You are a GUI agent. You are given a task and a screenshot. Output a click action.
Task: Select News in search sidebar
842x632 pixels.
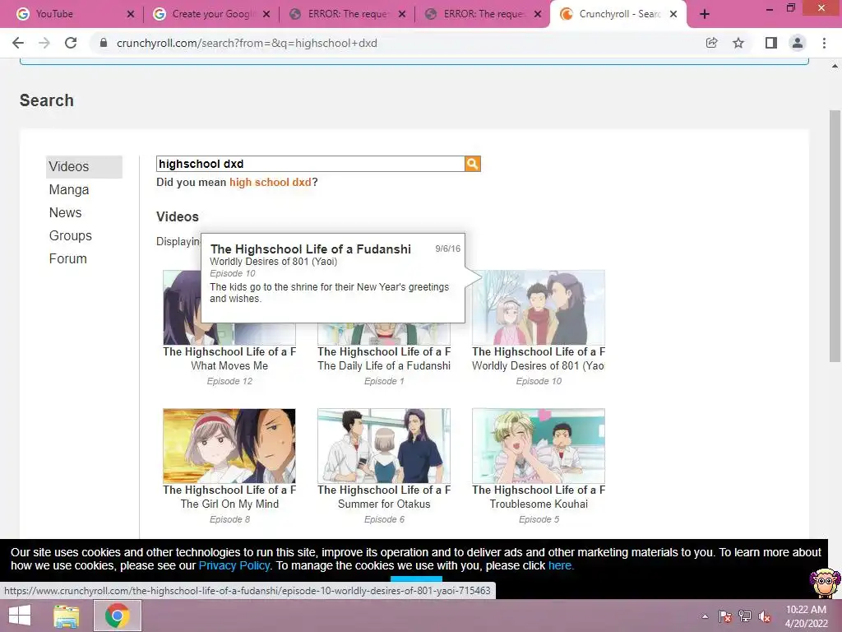[66, 213]
